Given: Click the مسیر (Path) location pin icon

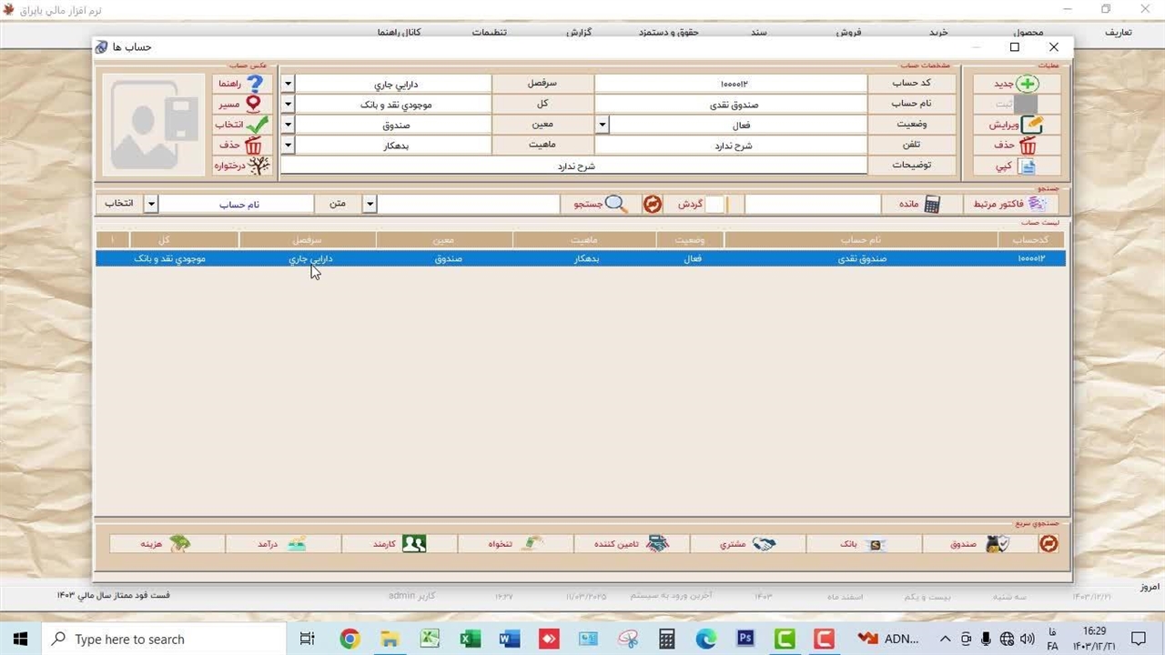Looking at the screenshot, I should (253, 105).
